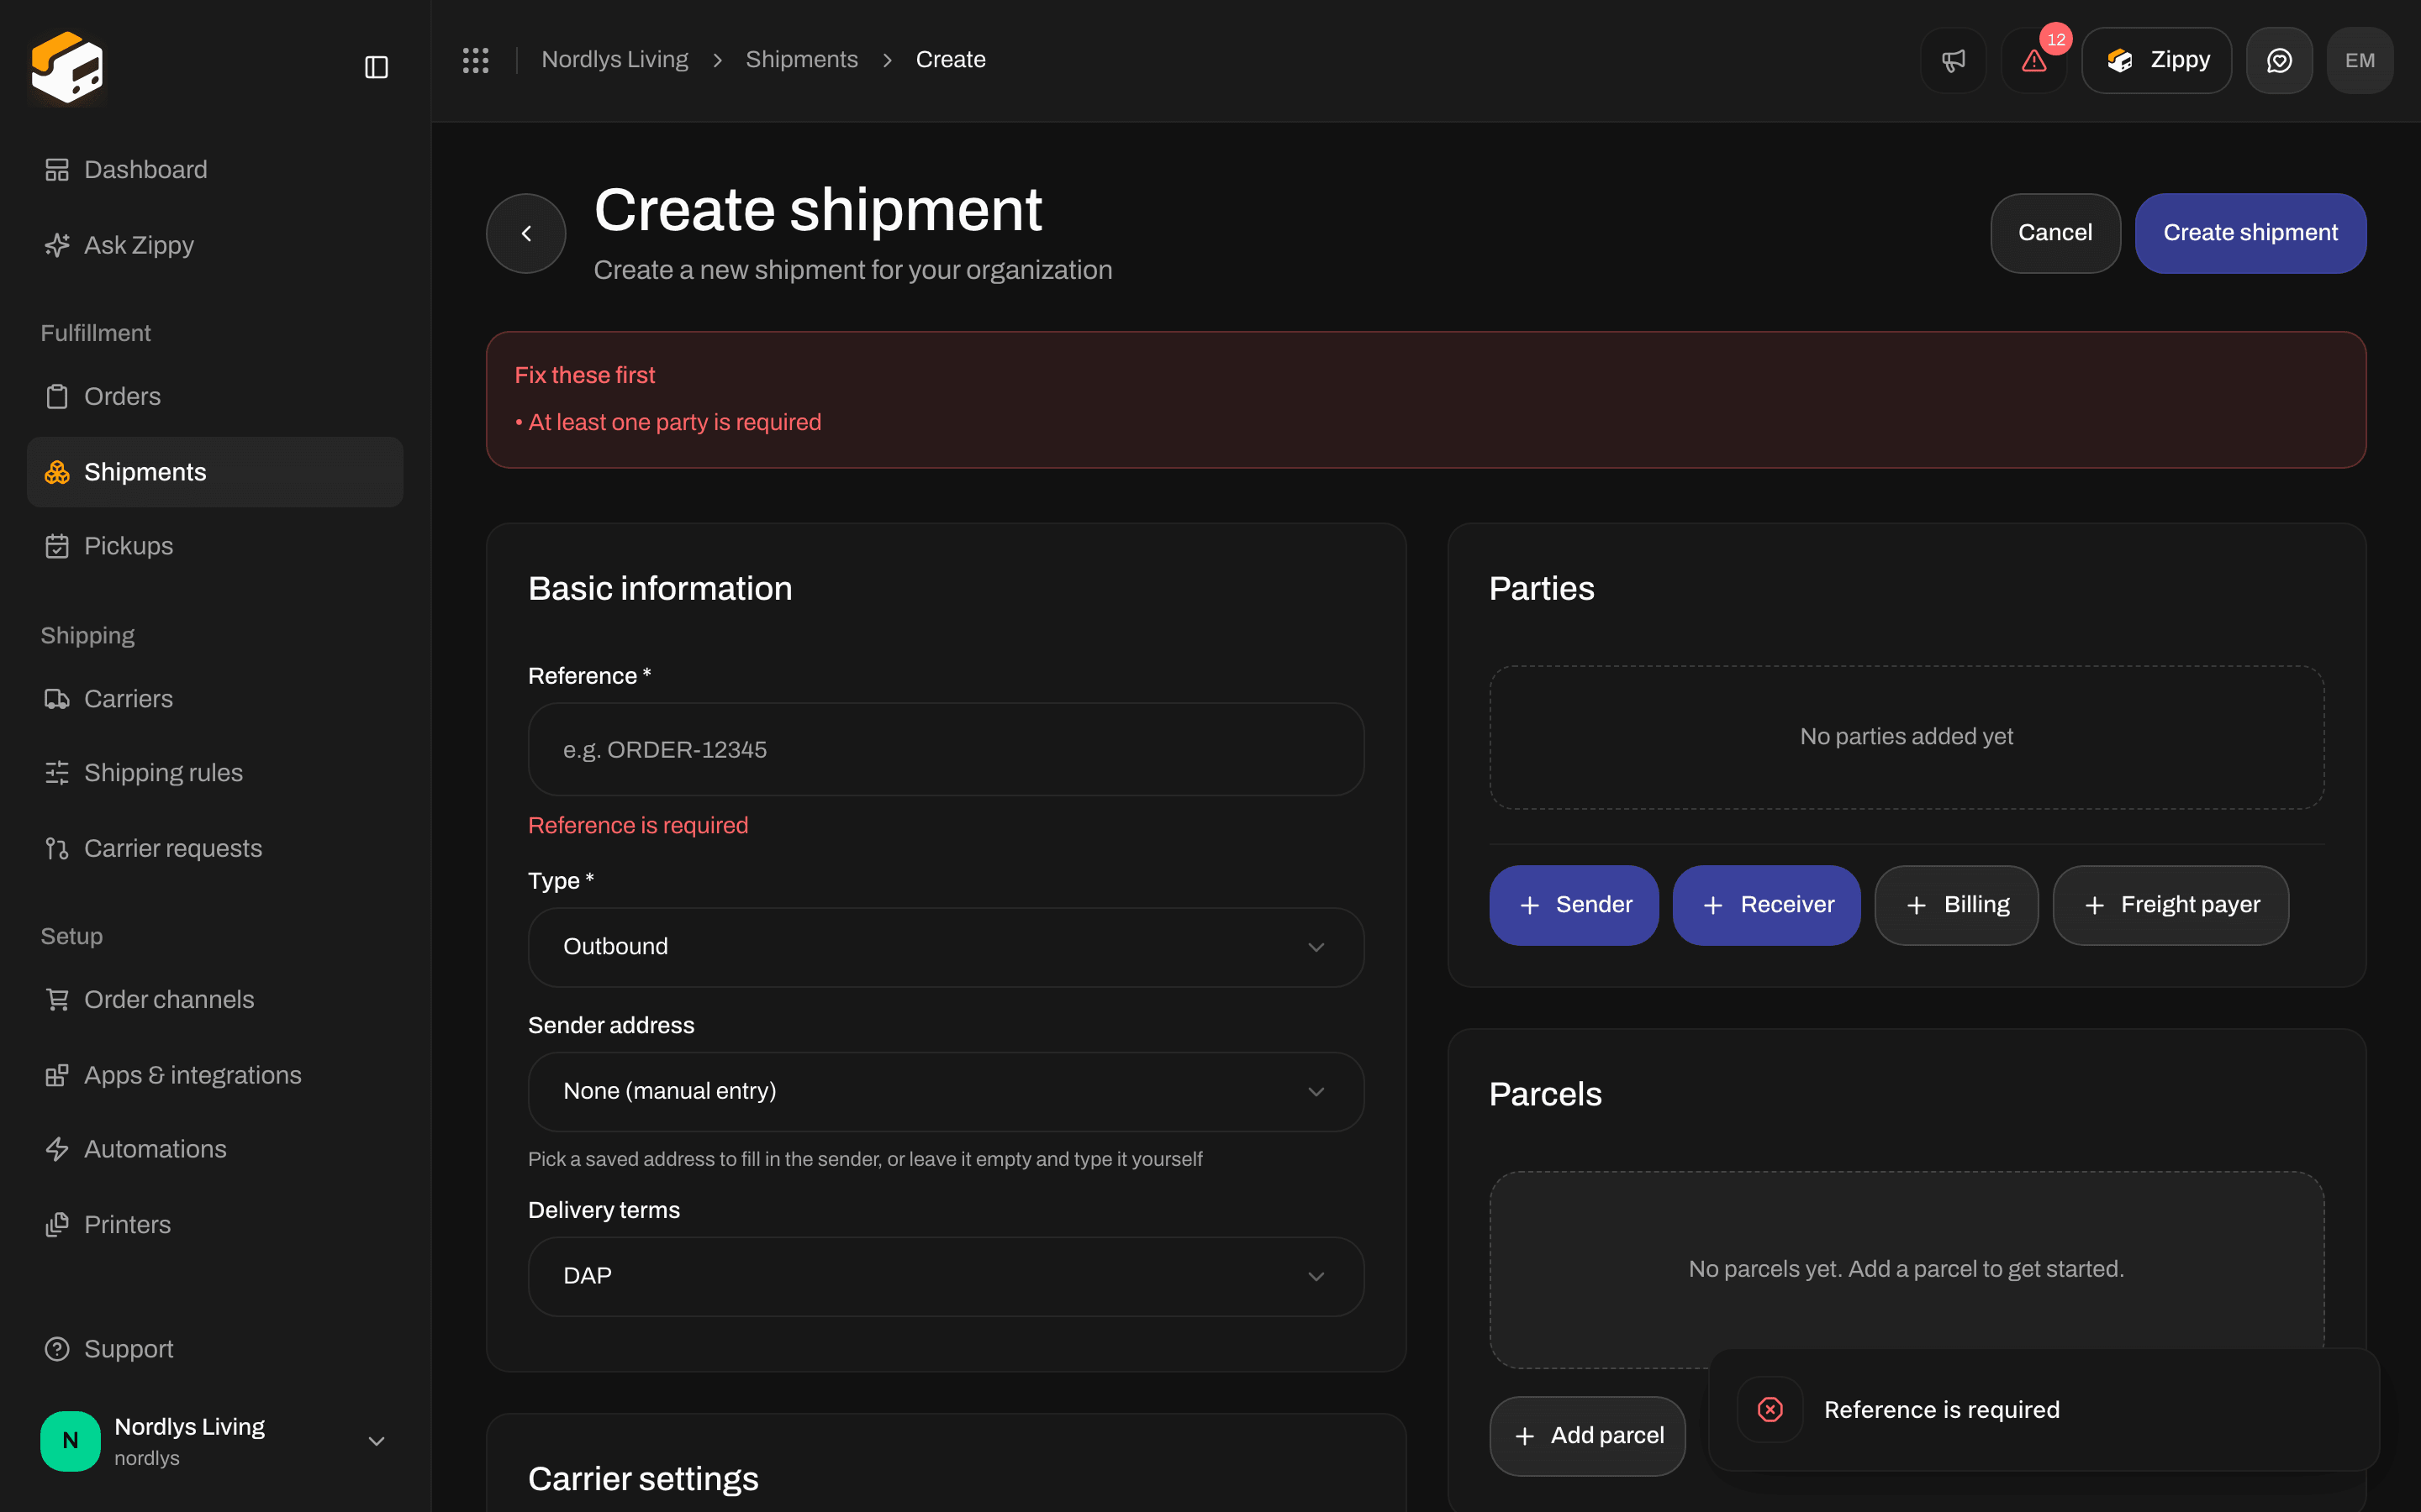The width and height of the screenshot is (2421, 1512).
Task: Open the Delivery terms DAP dropdown
Action: (946, 1276)
